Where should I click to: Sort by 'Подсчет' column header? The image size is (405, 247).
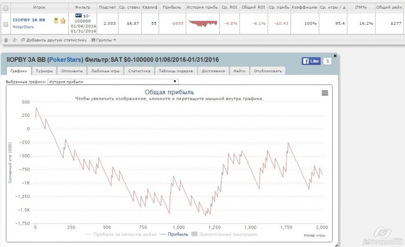[x=107, y=8]
